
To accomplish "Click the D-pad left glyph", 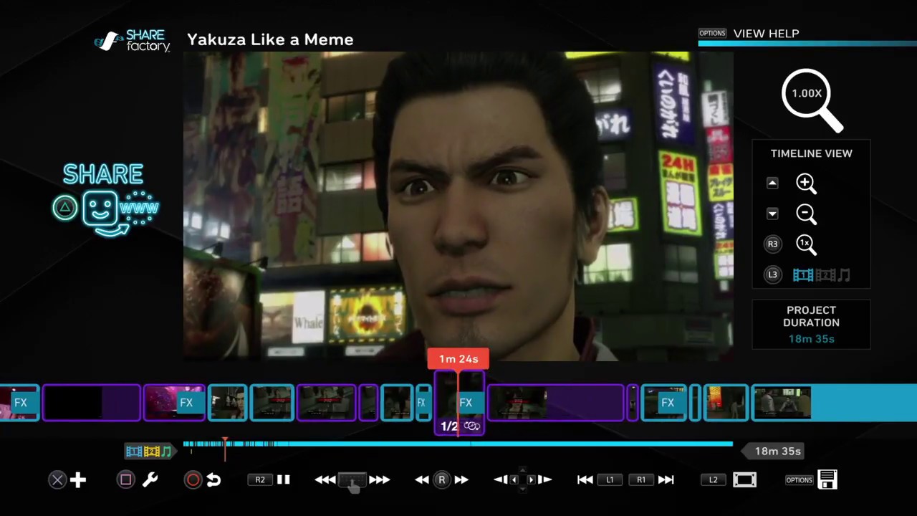I will pyautogui.click(x=514, y=479).
